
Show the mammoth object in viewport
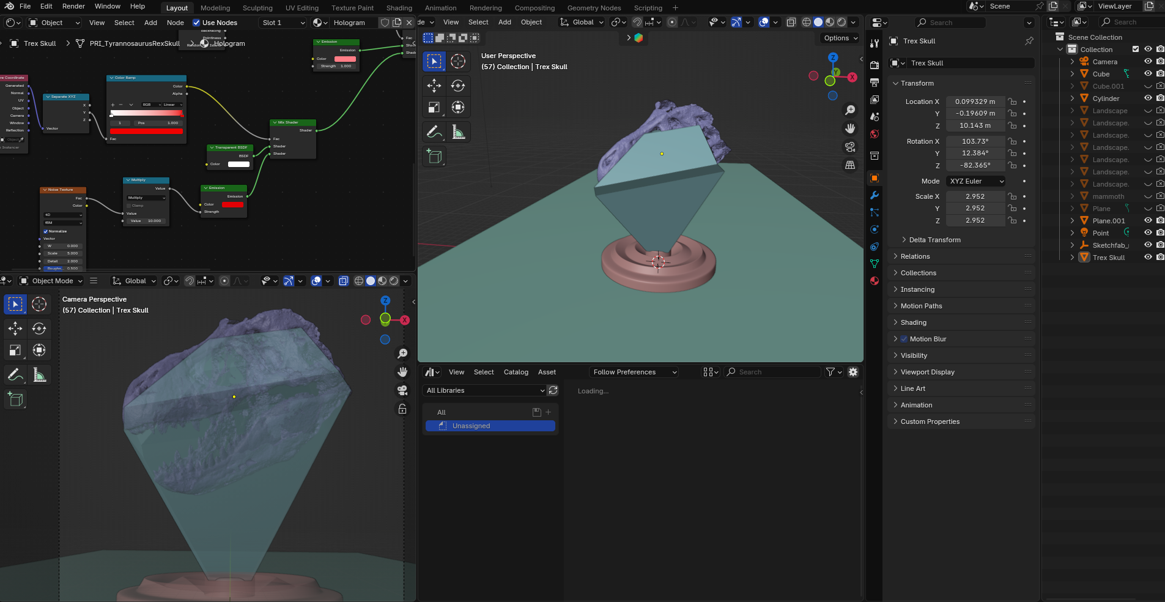click(1148, 196)
